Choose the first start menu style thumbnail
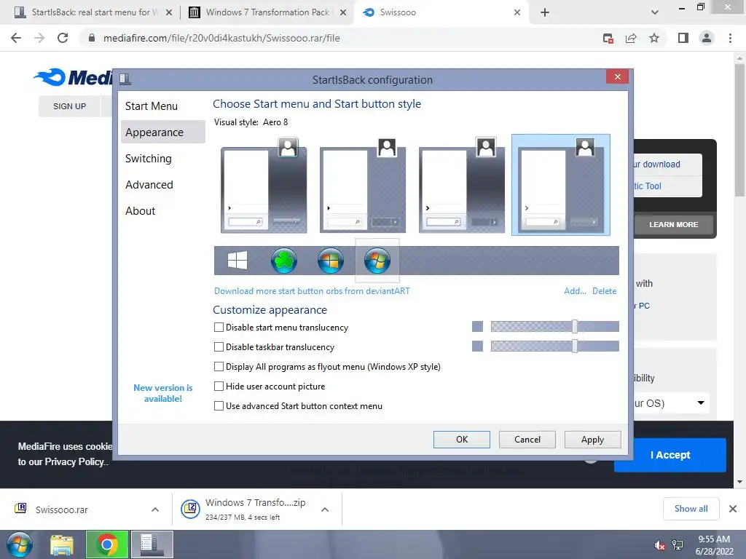 pyautogui.click(x=264, y=185)
